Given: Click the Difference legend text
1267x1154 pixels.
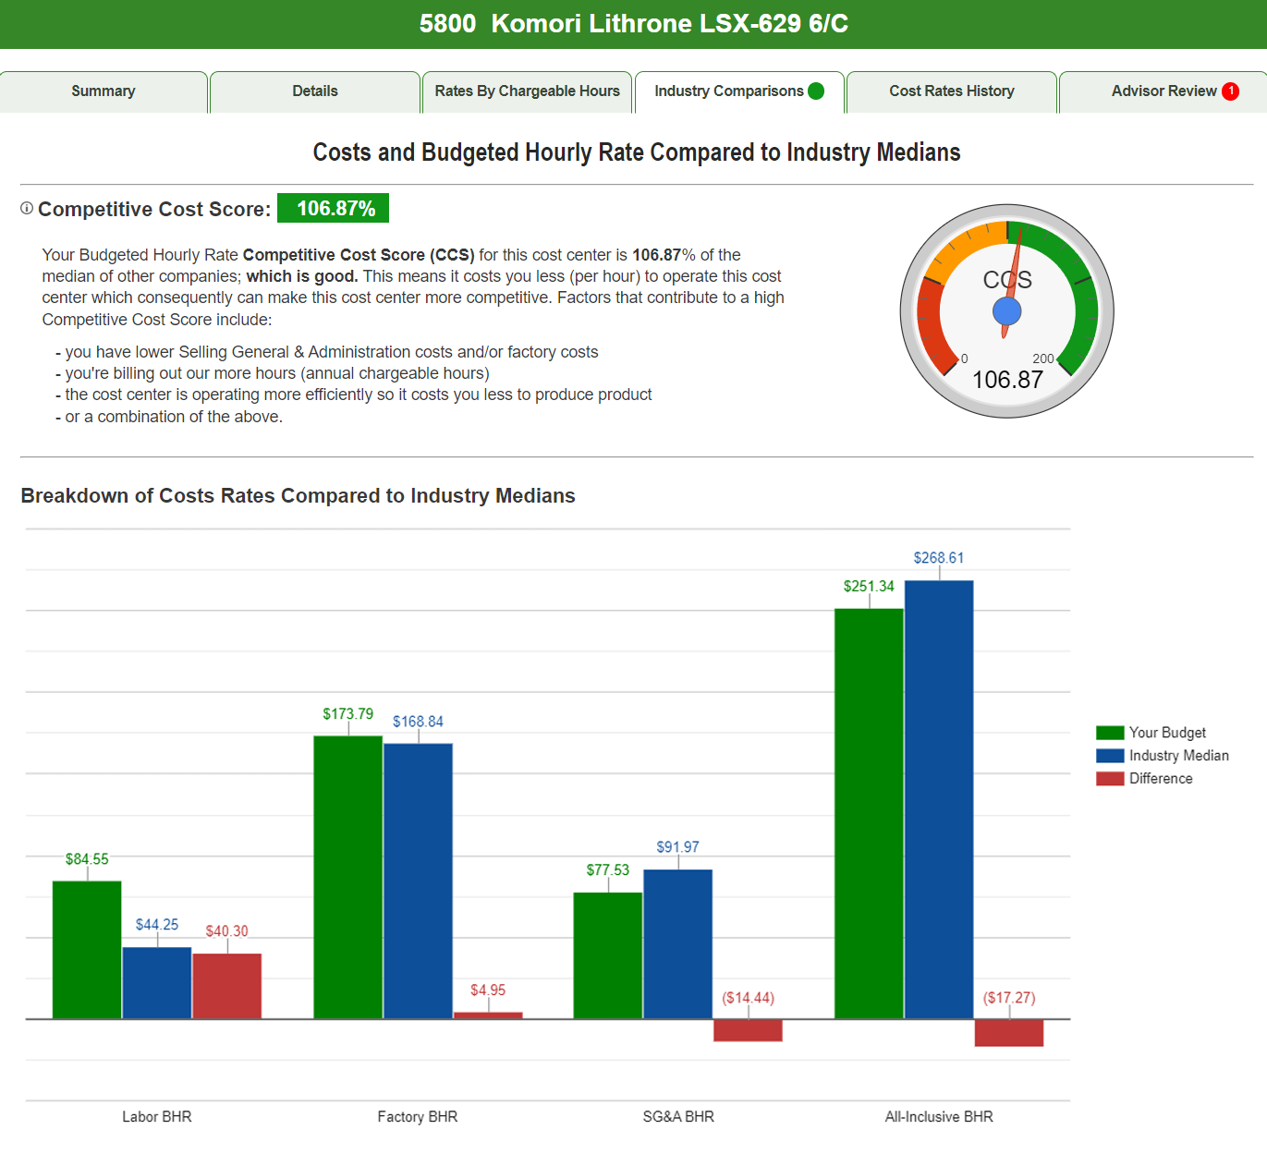Looking at the screenshot, I should point(1161,779).
